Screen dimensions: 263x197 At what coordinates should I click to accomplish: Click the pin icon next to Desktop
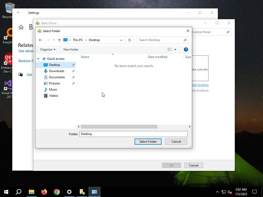pyautogui.click(x=73, y=65)
